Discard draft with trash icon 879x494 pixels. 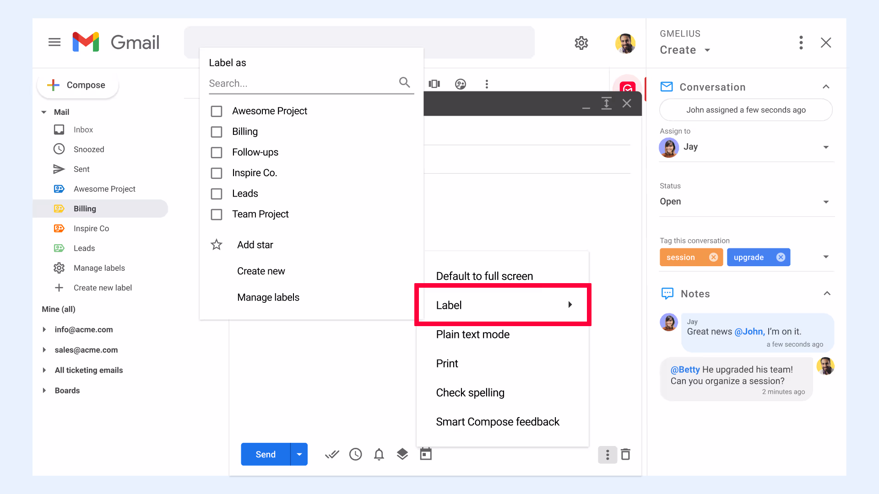pyautogui.click(x=626, y=454)
